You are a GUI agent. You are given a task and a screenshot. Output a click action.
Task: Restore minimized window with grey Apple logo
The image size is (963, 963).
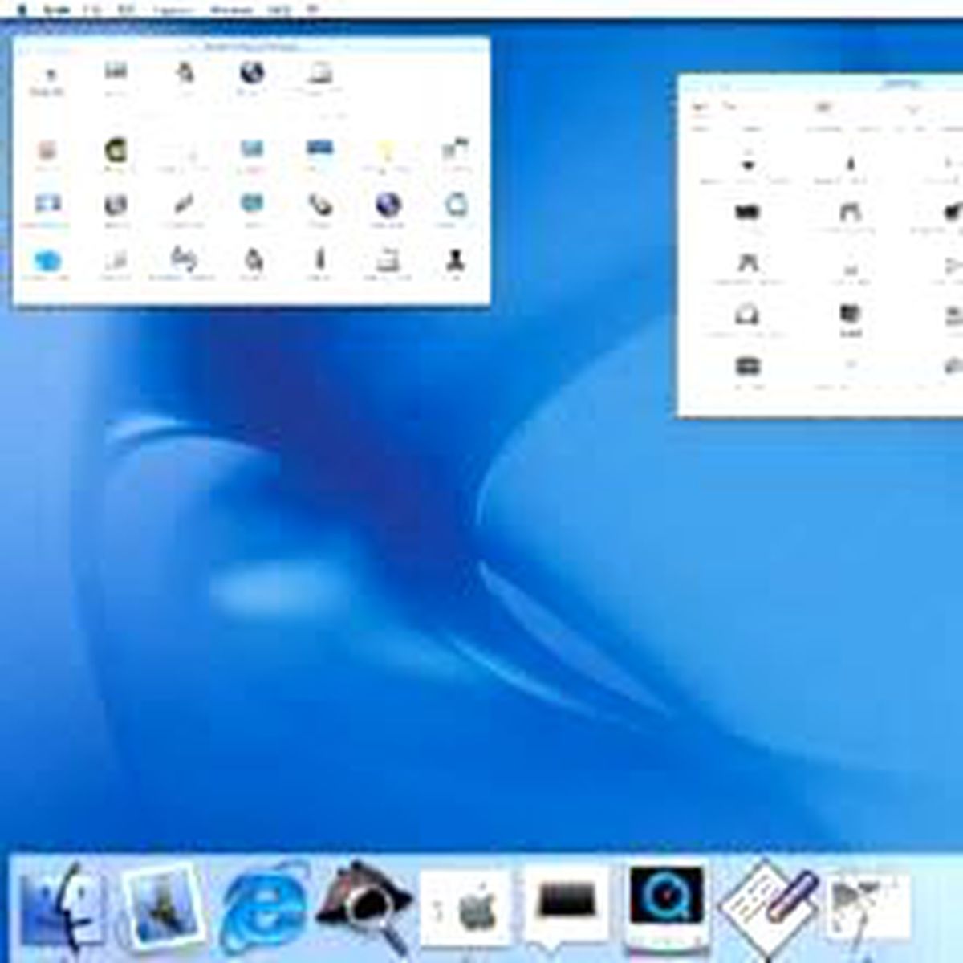[465, 909]
